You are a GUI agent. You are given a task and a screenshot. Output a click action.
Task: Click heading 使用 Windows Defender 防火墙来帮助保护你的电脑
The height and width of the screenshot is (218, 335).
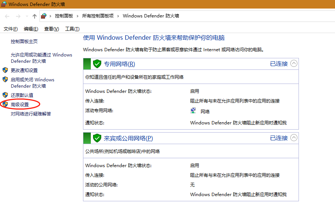[154, 38]
